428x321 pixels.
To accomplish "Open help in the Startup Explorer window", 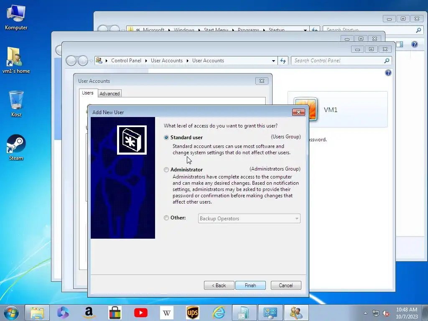I will coord(414,44).
